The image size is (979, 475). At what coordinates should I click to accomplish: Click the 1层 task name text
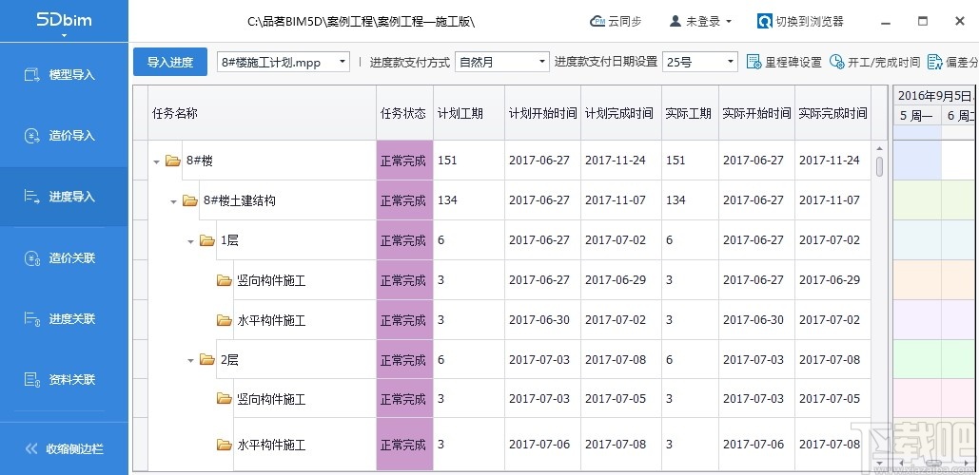[229, 240]
